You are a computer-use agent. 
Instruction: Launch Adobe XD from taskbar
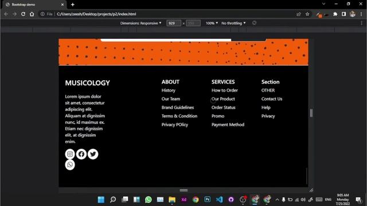click(x=183, y=200)
